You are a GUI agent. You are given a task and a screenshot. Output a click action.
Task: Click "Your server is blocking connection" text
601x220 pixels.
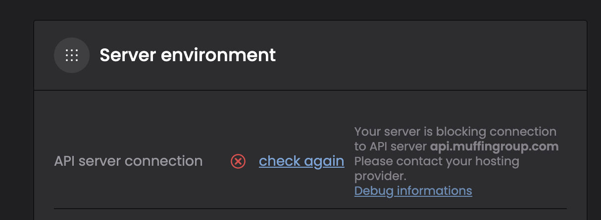455,132
